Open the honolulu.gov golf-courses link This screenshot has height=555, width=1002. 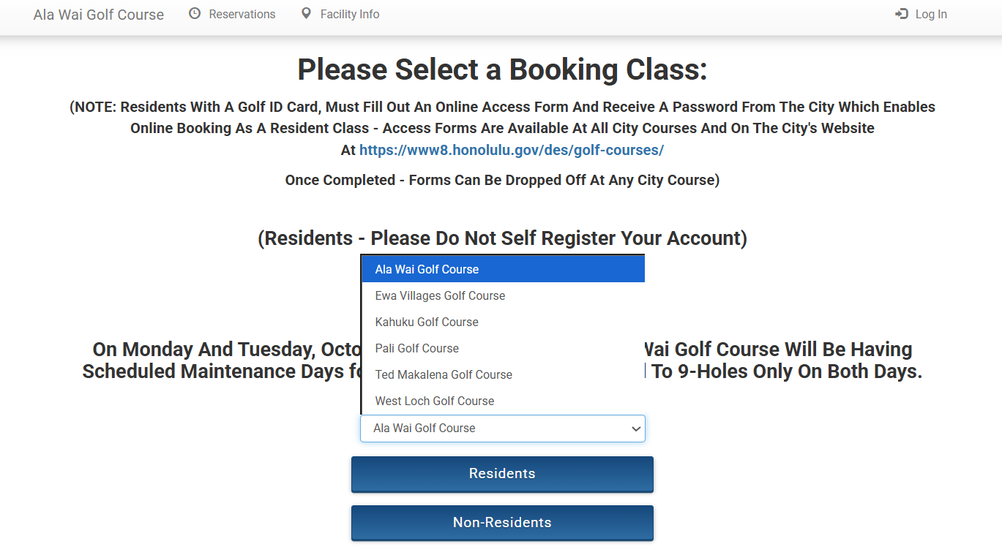[x=511, y=150]
